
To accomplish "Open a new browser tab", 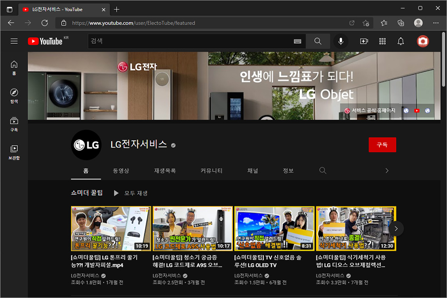I will pos(117,9).
